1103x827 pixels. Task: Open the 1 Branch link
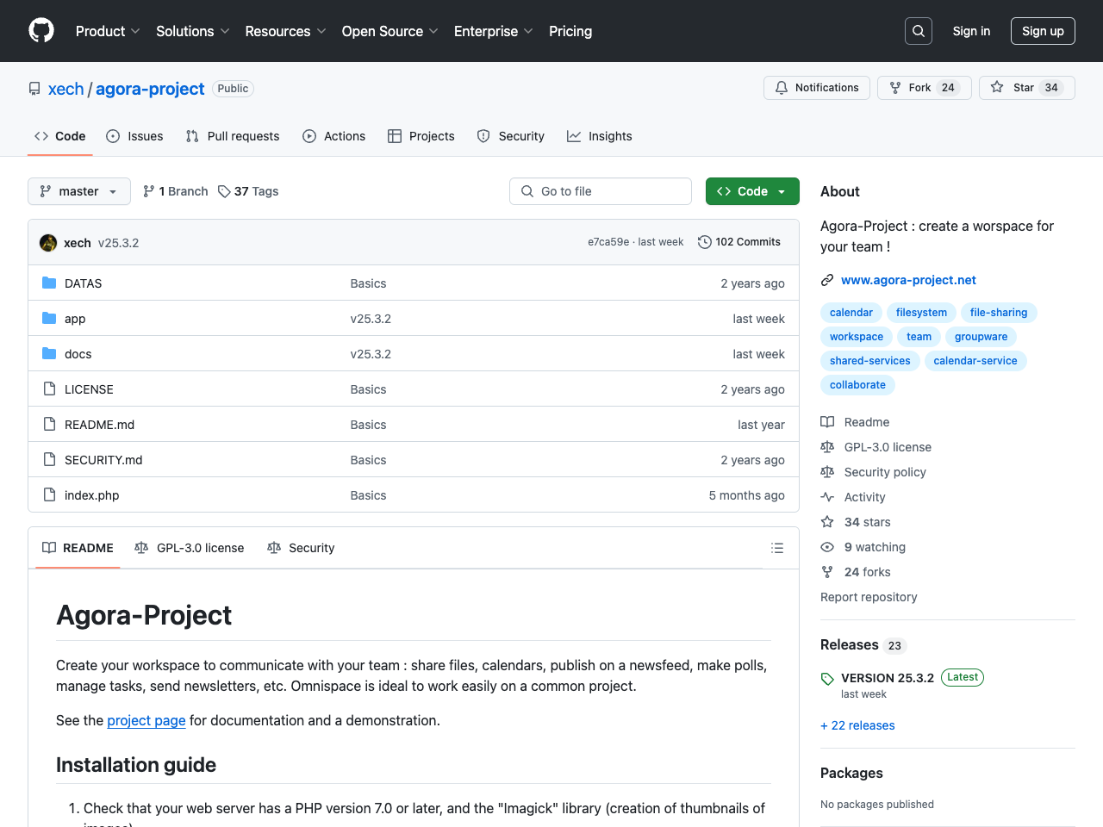(x=175, y=191)
